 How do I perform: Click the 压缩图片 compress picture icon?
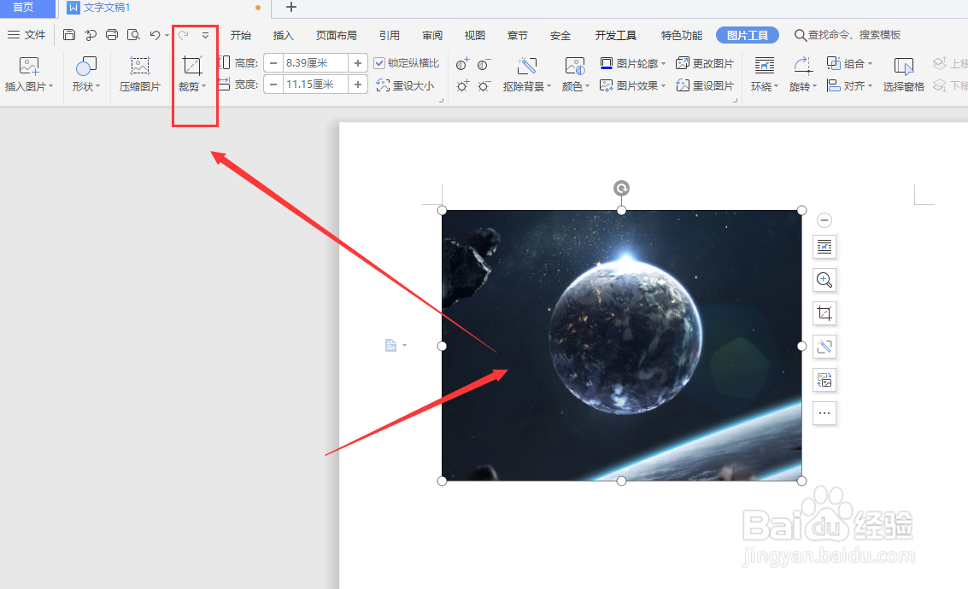click(139, 74)
